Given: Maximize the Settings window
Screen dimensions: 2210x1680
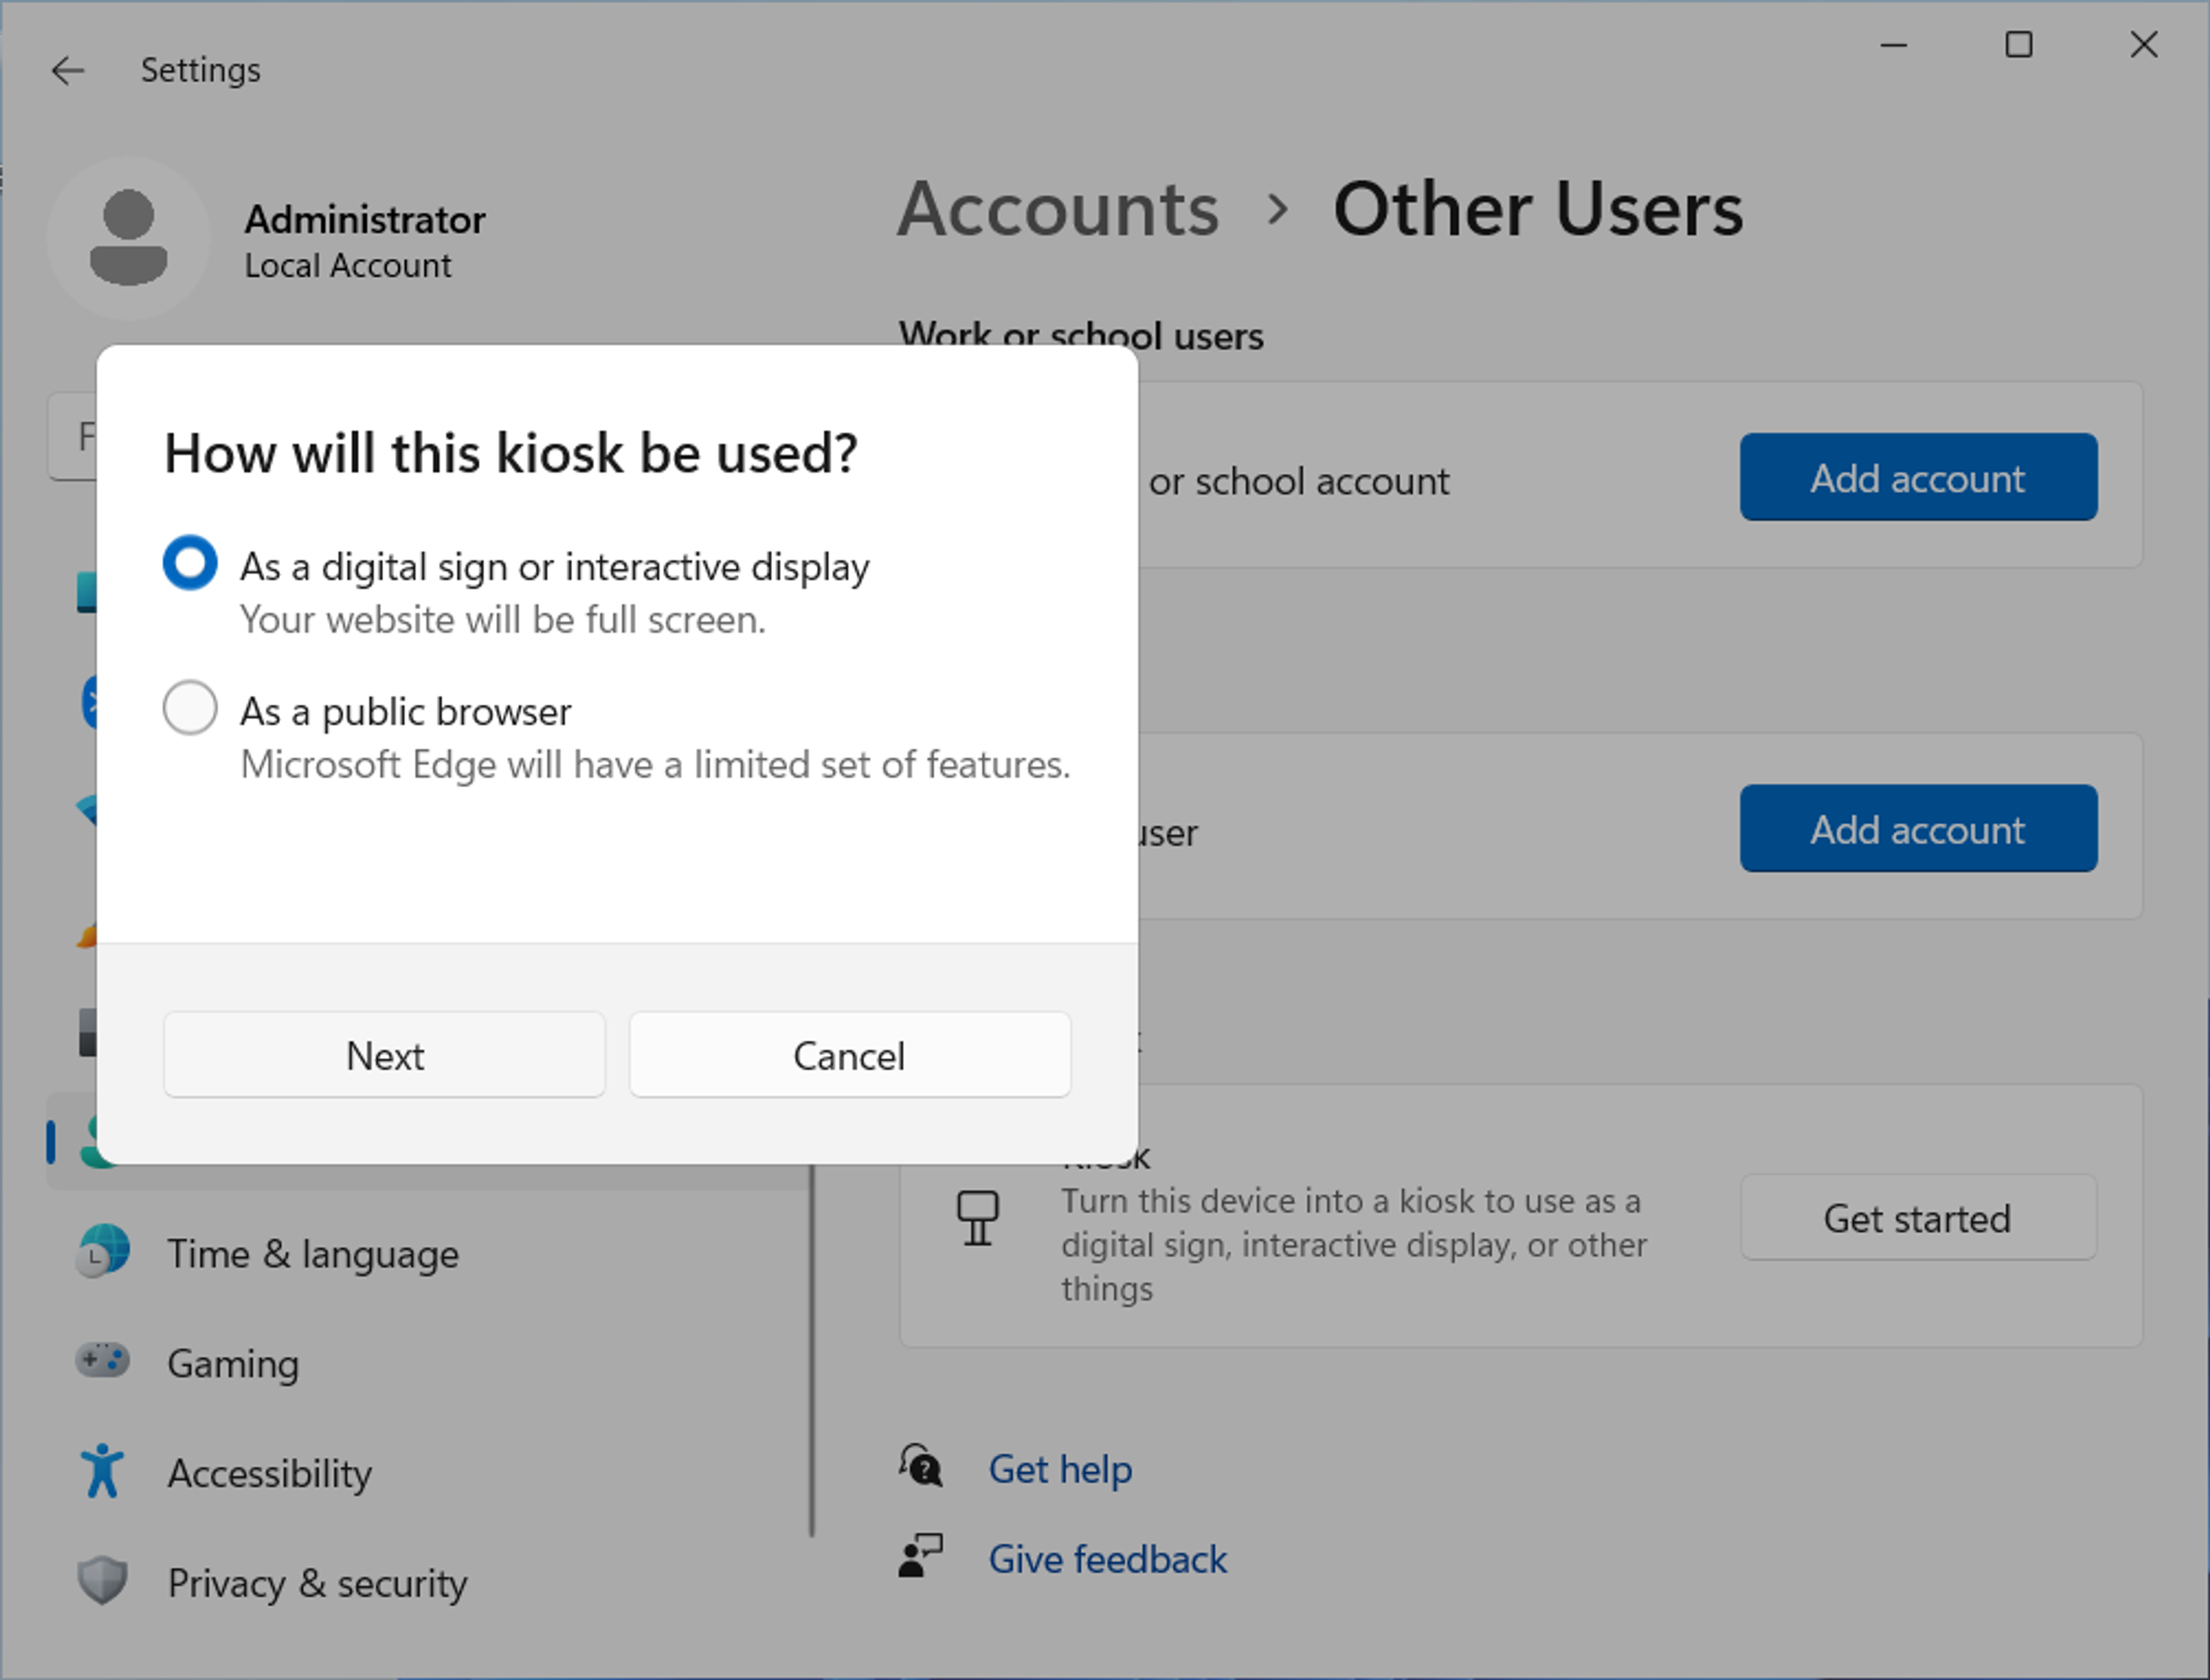Looking at the screenshot, I should click(x=2019, y=45).
